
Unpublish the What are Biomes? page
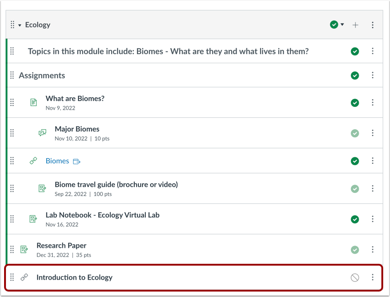pos(355,103)
